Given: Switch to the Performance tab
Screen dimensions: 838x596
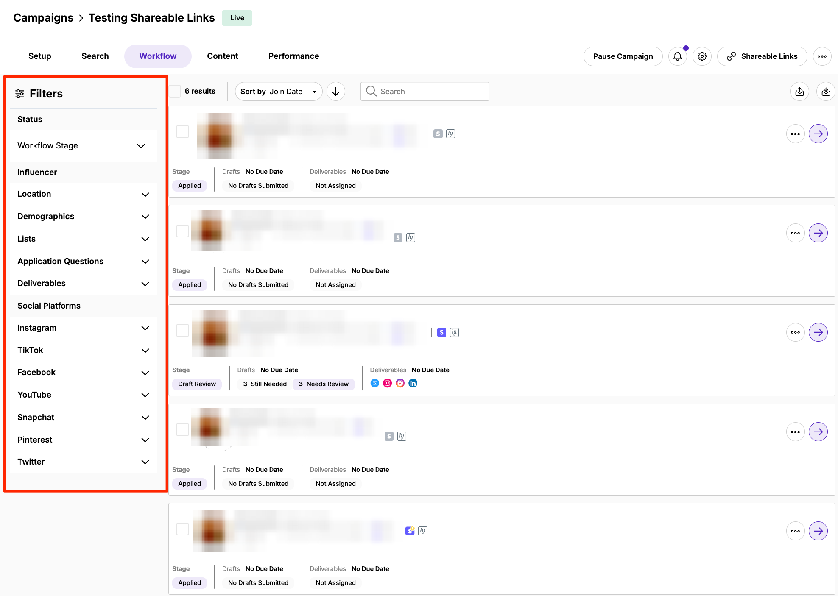Looking at the screenshot, I should click(293, 56).
